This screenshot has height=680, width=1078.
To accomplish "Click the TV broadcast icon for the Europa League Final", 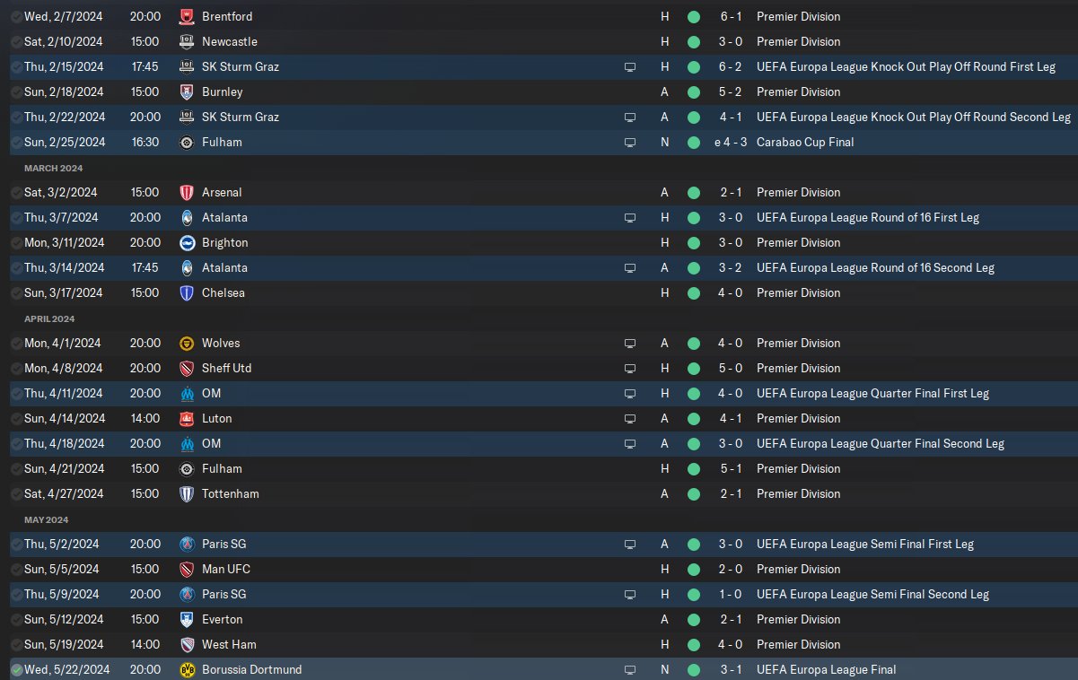I will tap(630, 669).
